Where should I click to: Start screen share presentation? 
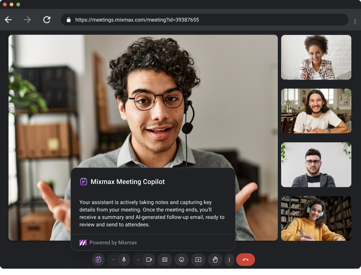click(198, 259)
